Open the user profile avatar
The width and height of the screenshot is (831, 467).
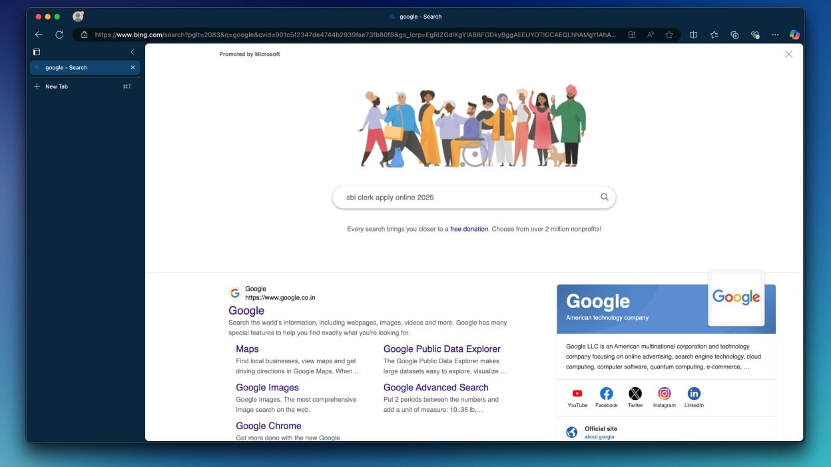pos(78,17)
